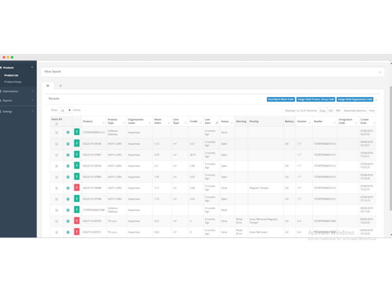392x294 pixels.
Task: Tick the Select All checkbox in the table header
Action: (x=56, y=123)
